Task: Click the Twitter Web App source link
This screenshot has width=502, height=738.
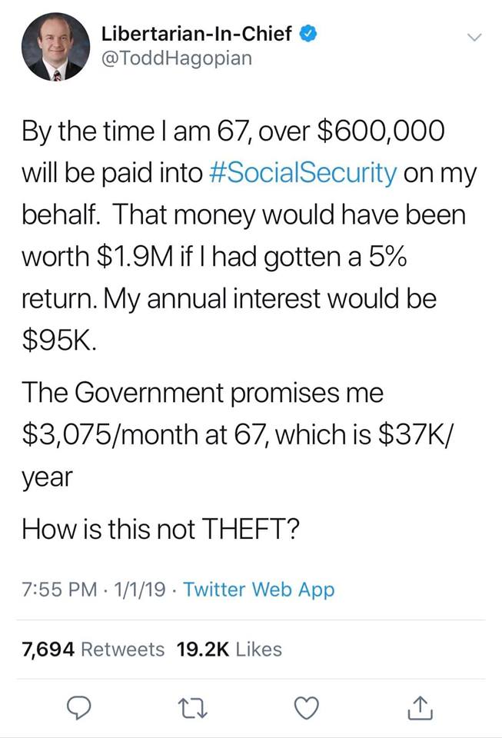Action: tap(259, 590)
